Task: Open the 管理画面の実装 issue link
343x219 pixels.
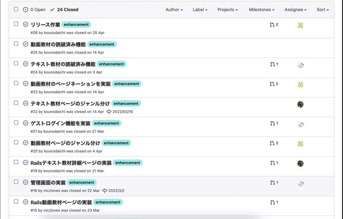Action: 48,182
